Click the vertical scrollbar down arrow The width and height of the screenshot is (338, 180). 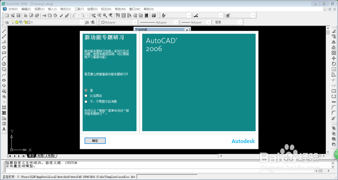(x=328, y=152)
